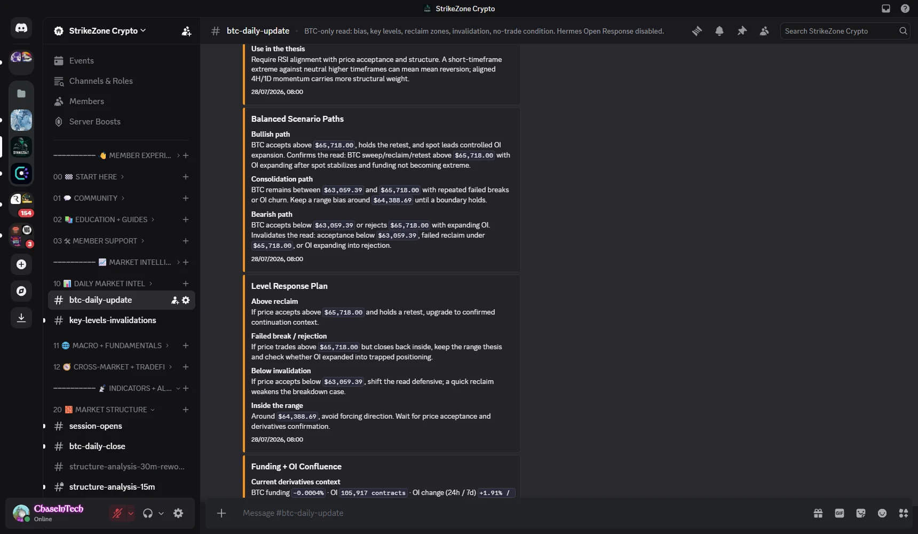Toggle headphone deafen

click(148, 513)
